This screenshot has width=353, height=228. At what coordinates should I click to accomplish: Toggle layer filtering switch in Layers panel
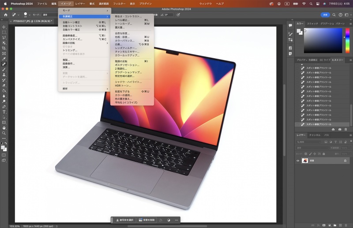click(351, 142)
